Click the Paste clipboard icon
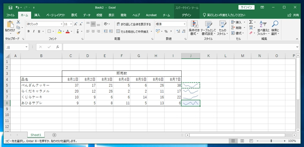The height and width of the screenshot is (147, 304). [10, 24]
